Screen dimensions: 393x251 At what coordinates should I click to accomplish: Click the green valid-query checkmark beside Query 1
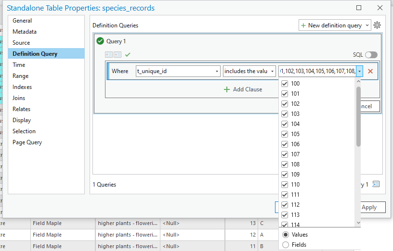[x=100, y=41]
